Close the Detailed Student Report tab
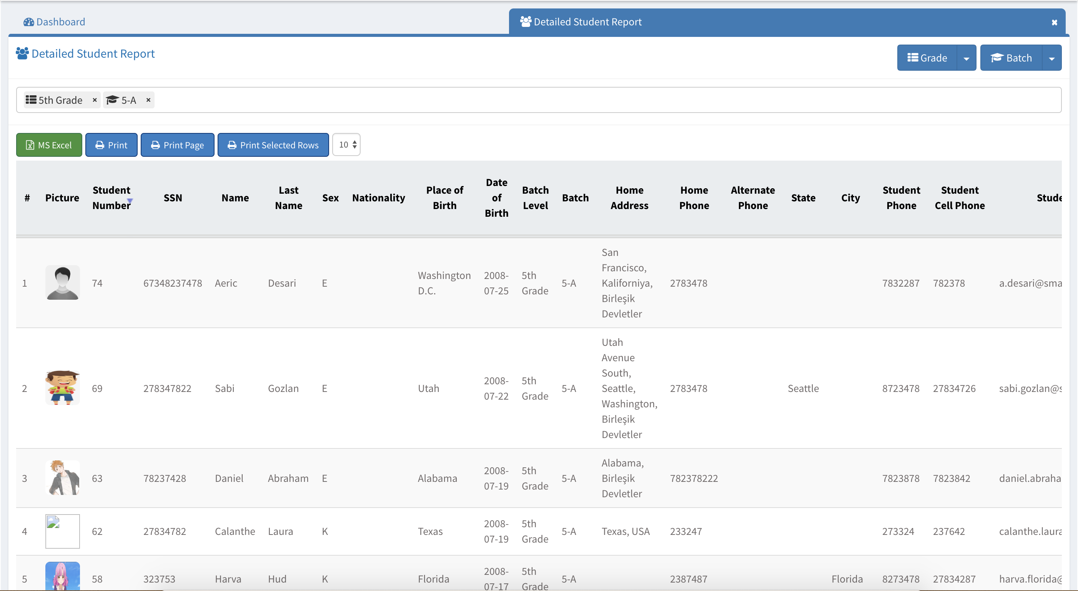1078x591 pixels. (x=1054, y=23)
